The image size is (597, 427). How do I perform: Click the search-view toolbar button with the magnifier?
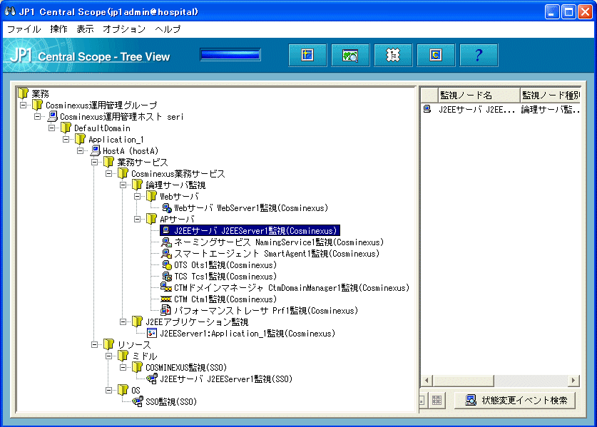(350, 55)
